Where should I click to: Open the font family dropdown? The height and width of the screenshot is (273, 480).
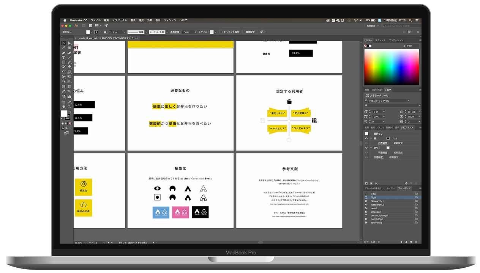pos(408,100)
